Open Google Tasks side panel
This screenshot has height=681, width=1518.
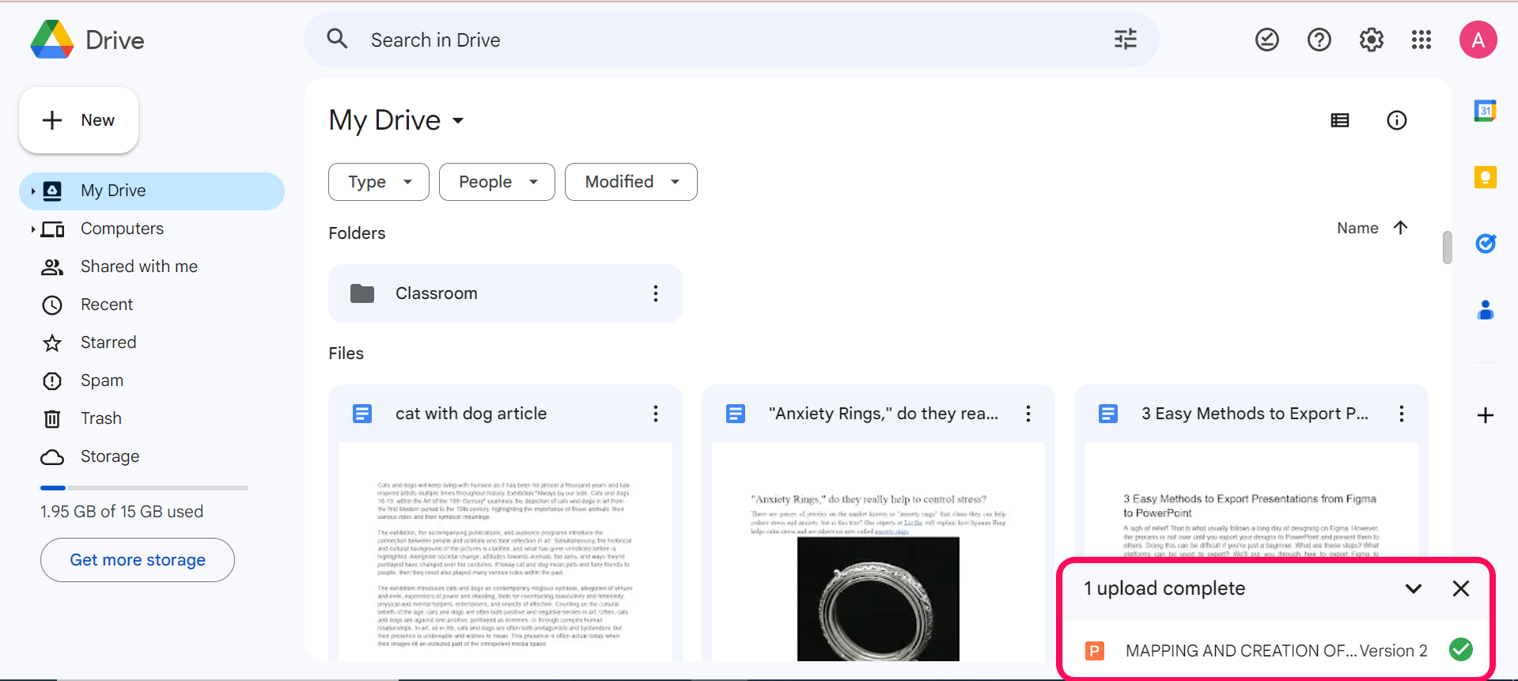(x=1485, y=244)
